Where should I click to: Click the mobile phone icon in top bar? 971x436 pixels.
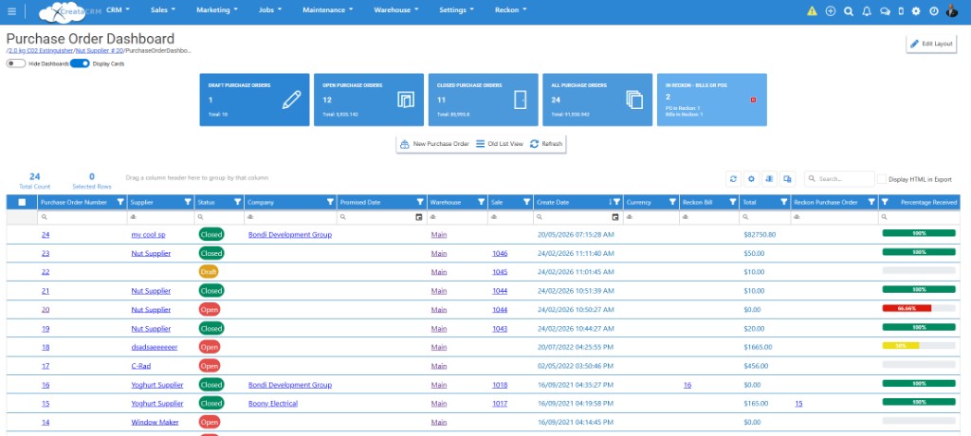tap(901, 11)
